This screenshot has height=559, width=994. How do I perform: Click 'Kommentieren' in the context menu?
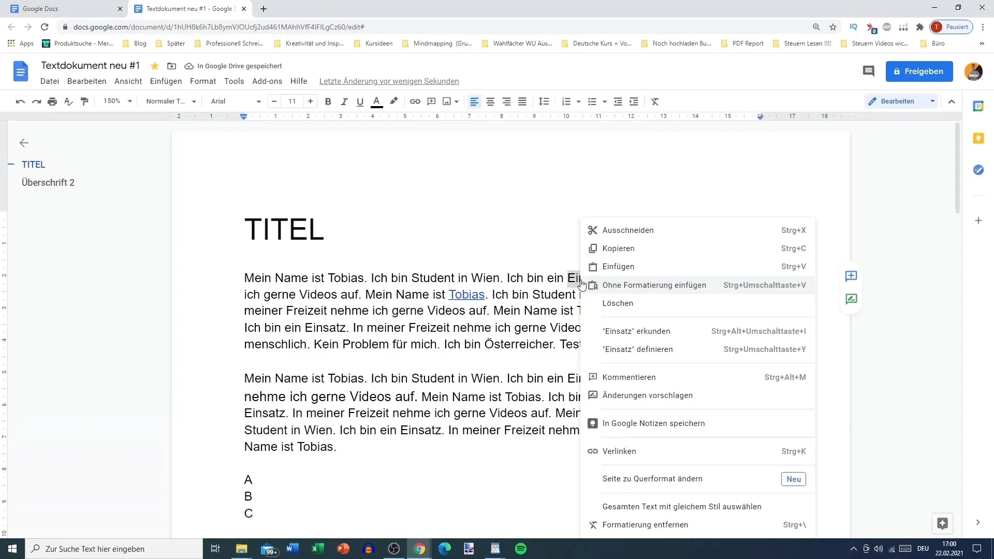tap(629, 377)
